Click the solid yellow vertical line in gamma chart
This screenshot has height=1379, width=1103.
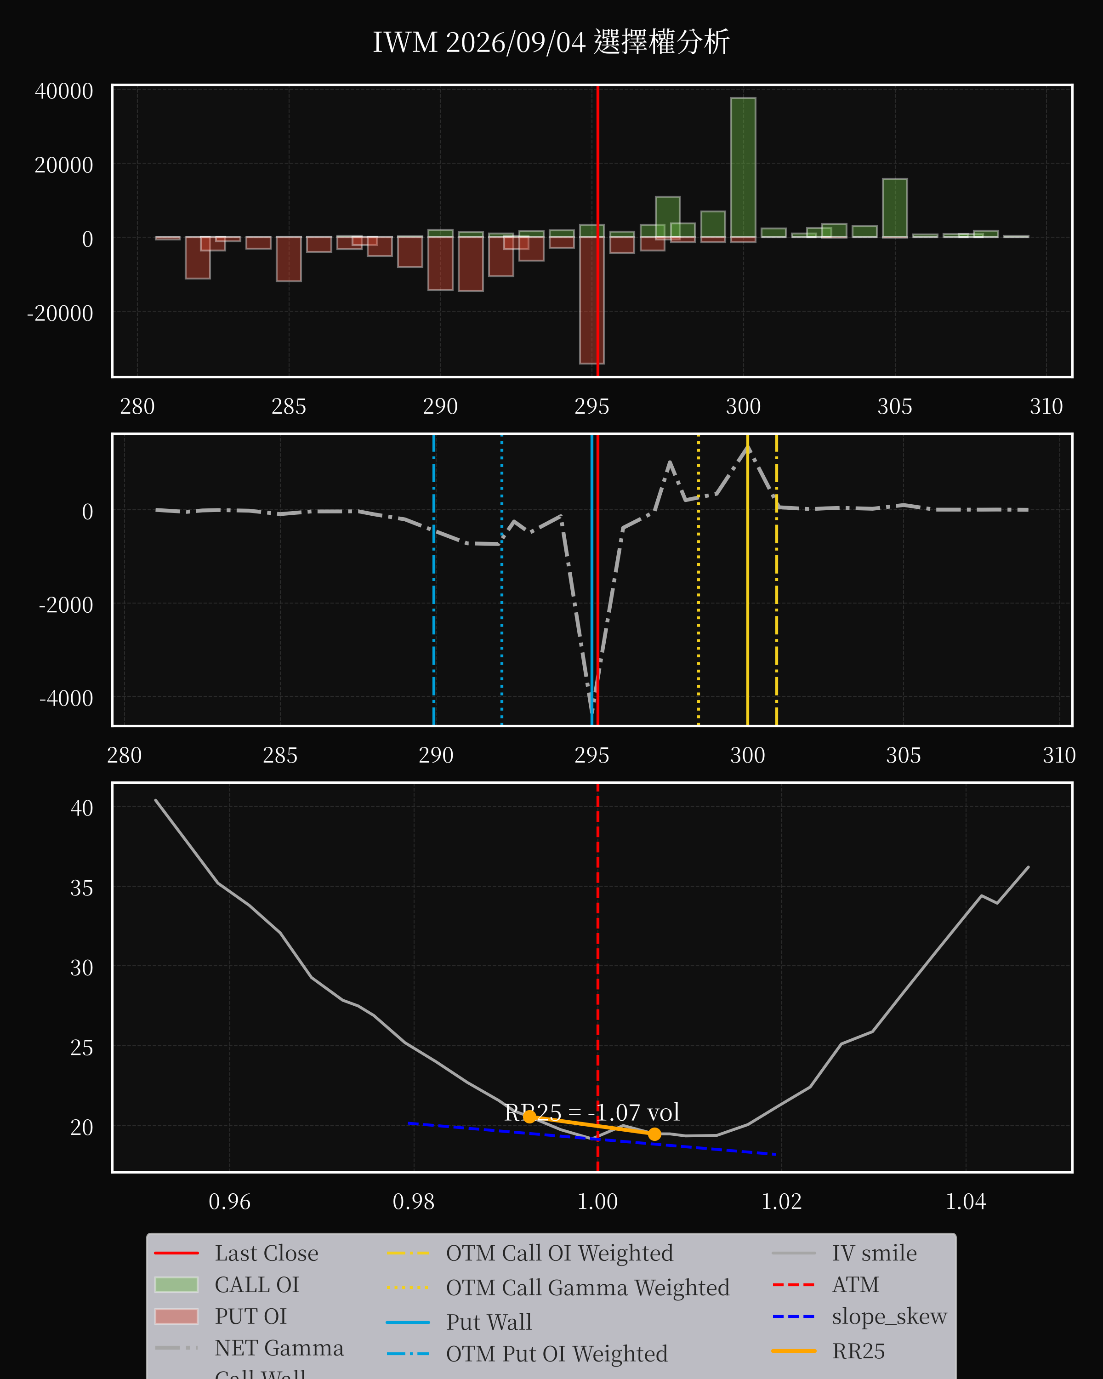coord(747,580)
